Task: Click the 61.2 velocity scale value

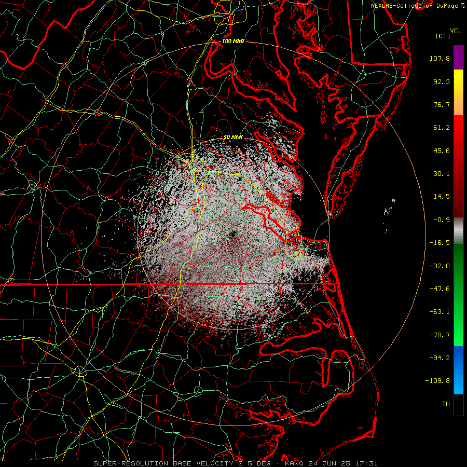Action: 442,128
